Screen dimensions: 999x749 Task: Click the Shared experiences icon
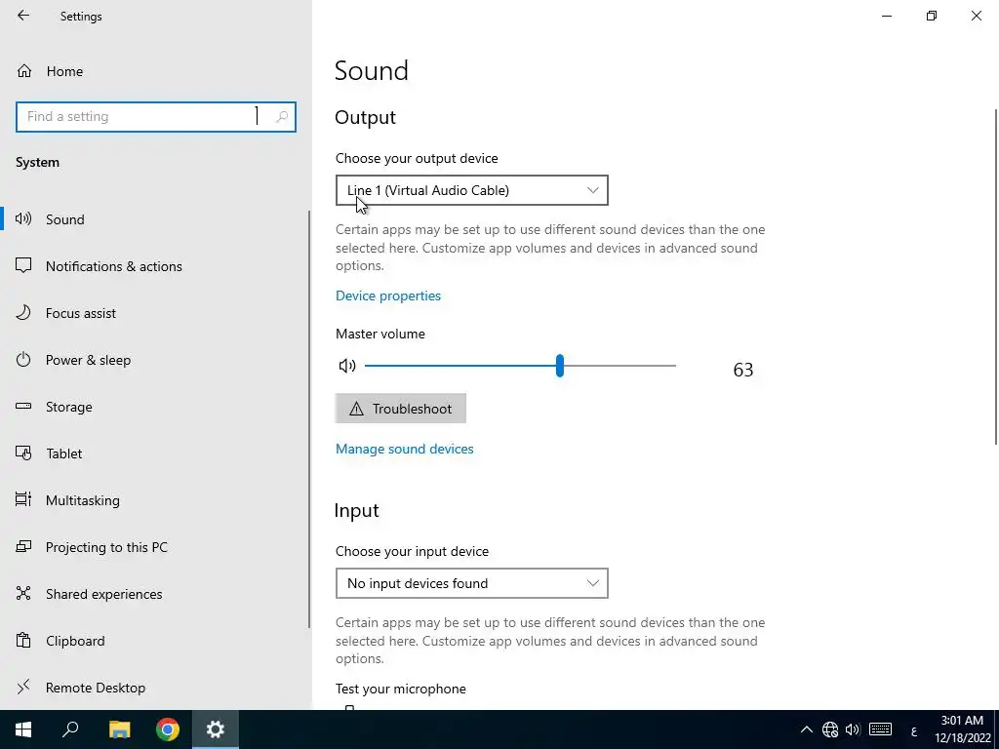(x=23, y=594)
